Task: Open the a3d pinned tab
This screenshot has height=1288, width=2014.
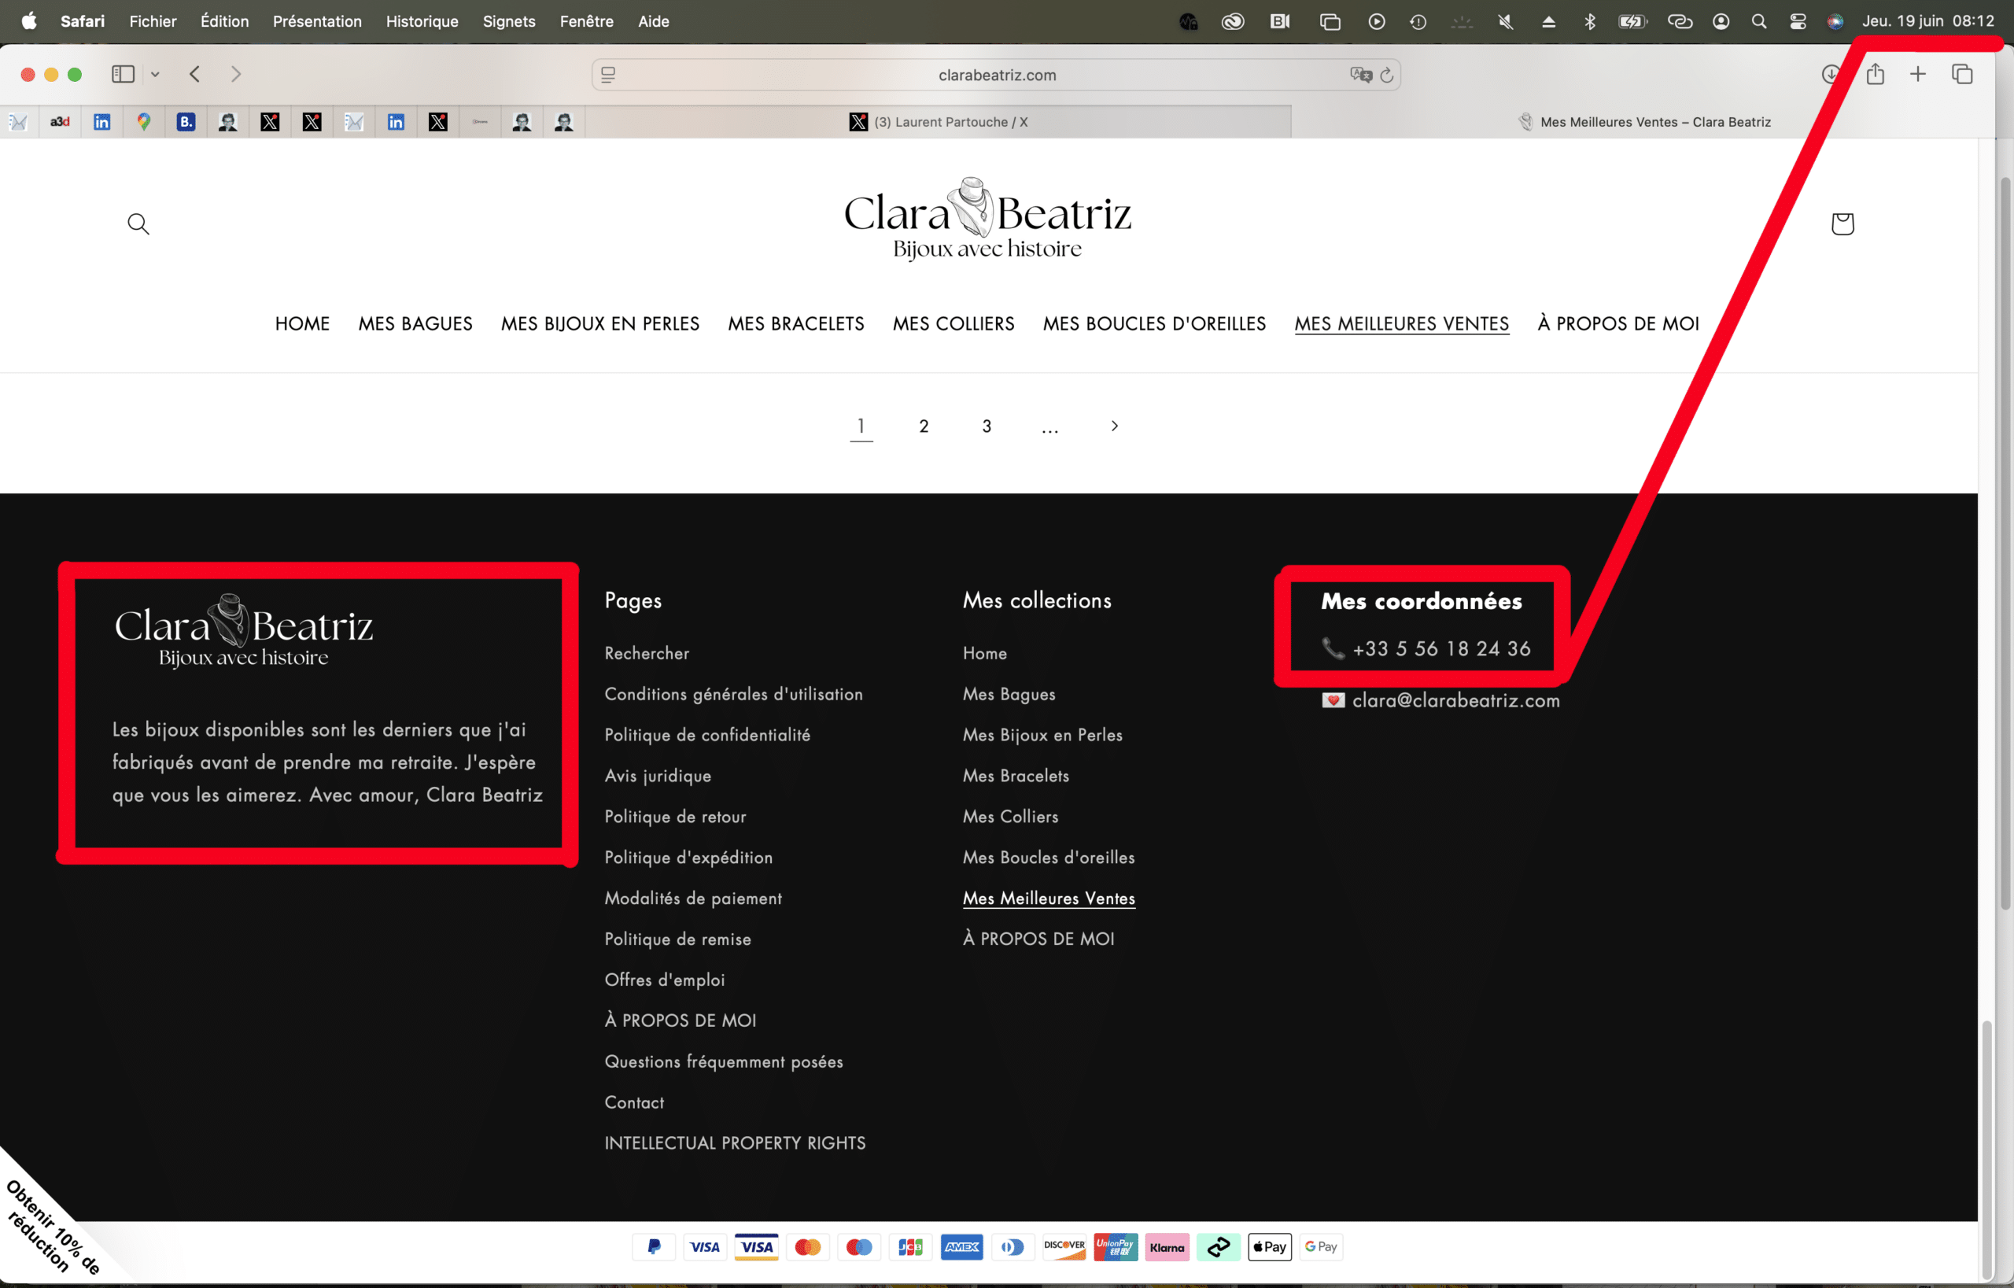Action: pyautogui.click(x=61, y=122)
